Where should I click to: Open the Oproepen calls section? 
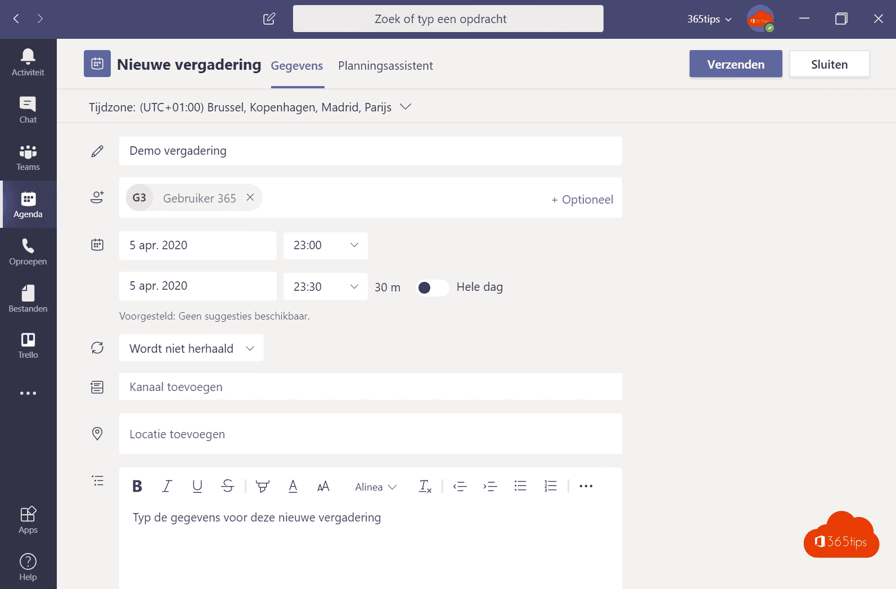coord(28,251)
